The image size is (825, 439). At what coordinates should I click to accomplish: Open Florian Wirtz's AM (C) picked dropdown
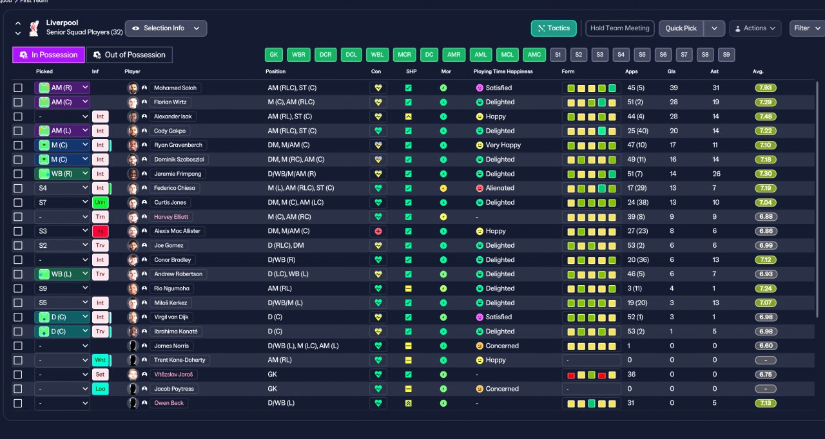(x=62, y=102)
